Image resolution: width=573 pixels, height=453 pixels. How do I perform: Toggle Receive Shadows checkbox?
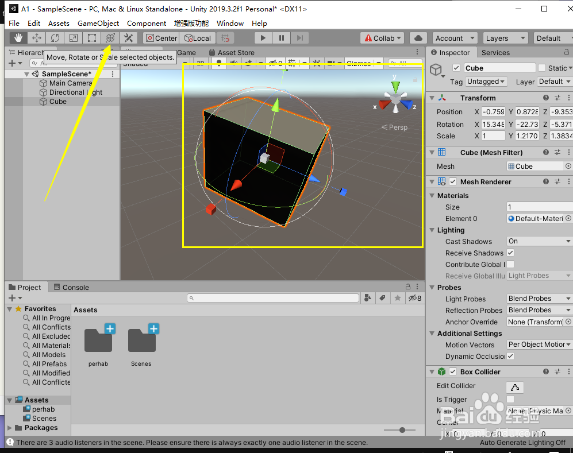[510, 253]
